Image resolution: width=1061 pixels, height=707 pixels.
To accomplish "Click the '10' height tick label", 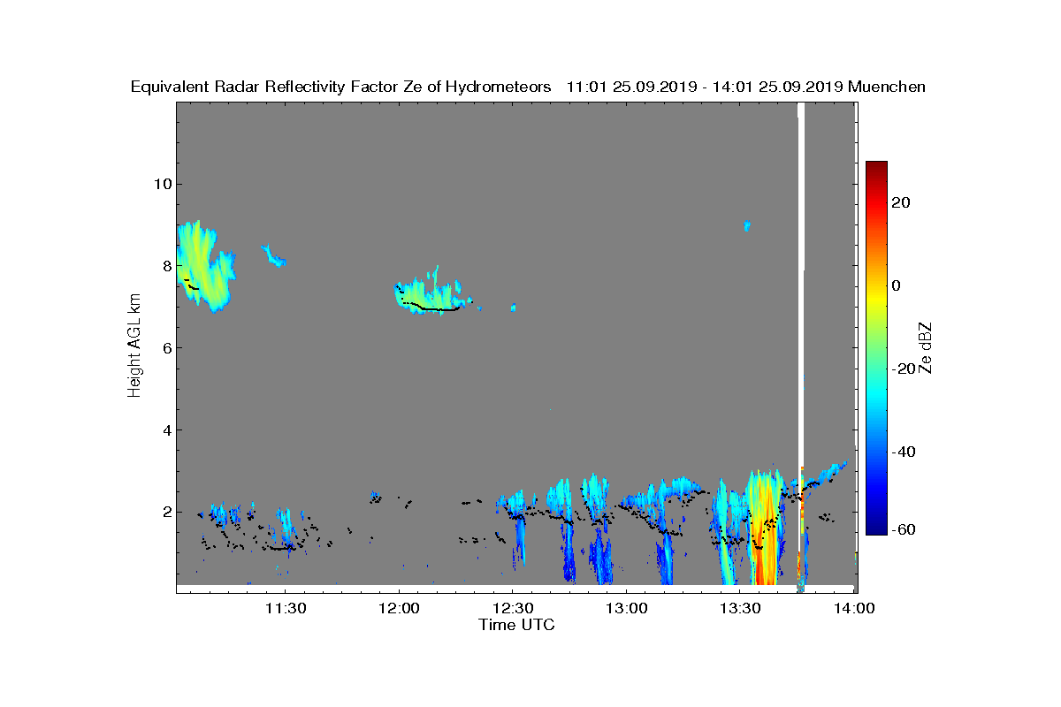I will pos(161,184).
